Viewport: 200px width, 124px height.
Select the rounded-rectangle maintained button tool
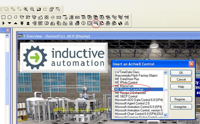10,17
